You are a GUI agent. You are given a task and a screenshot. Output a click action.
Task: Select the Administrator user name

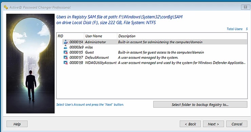pos(95,42)
